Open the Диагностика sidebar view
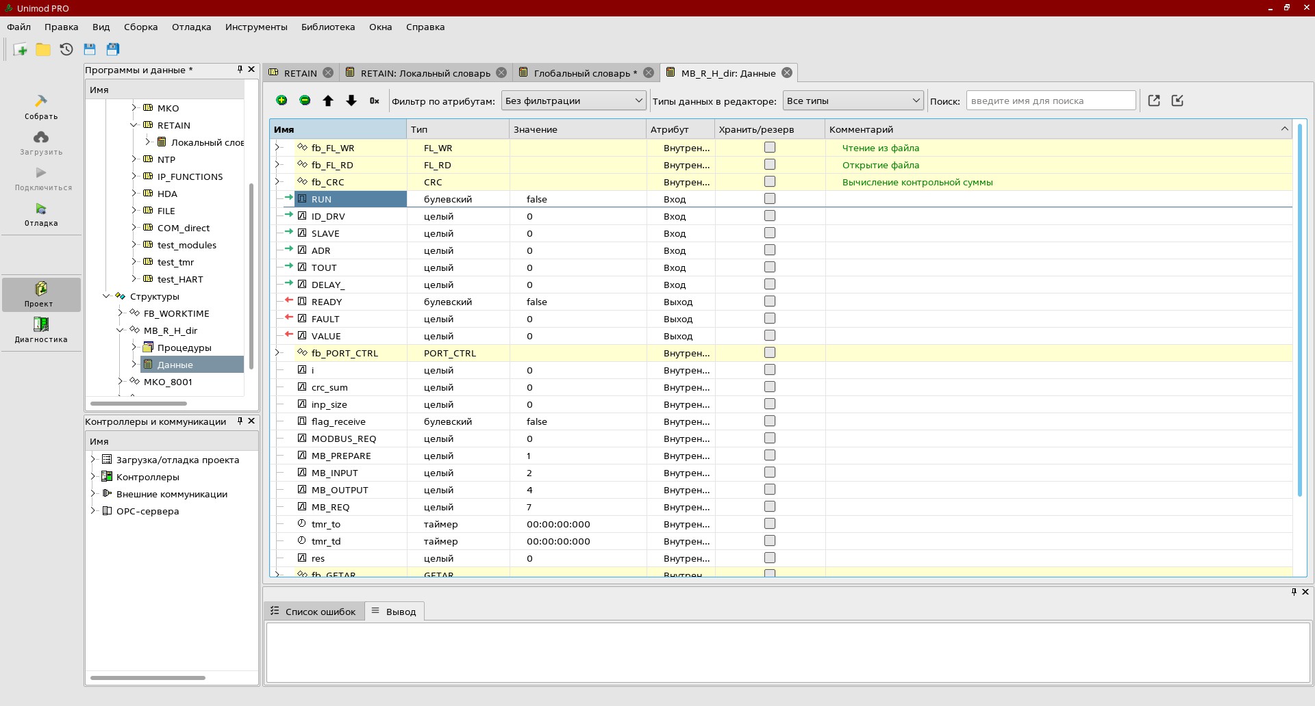The image size is (1315, 706). 41,330
